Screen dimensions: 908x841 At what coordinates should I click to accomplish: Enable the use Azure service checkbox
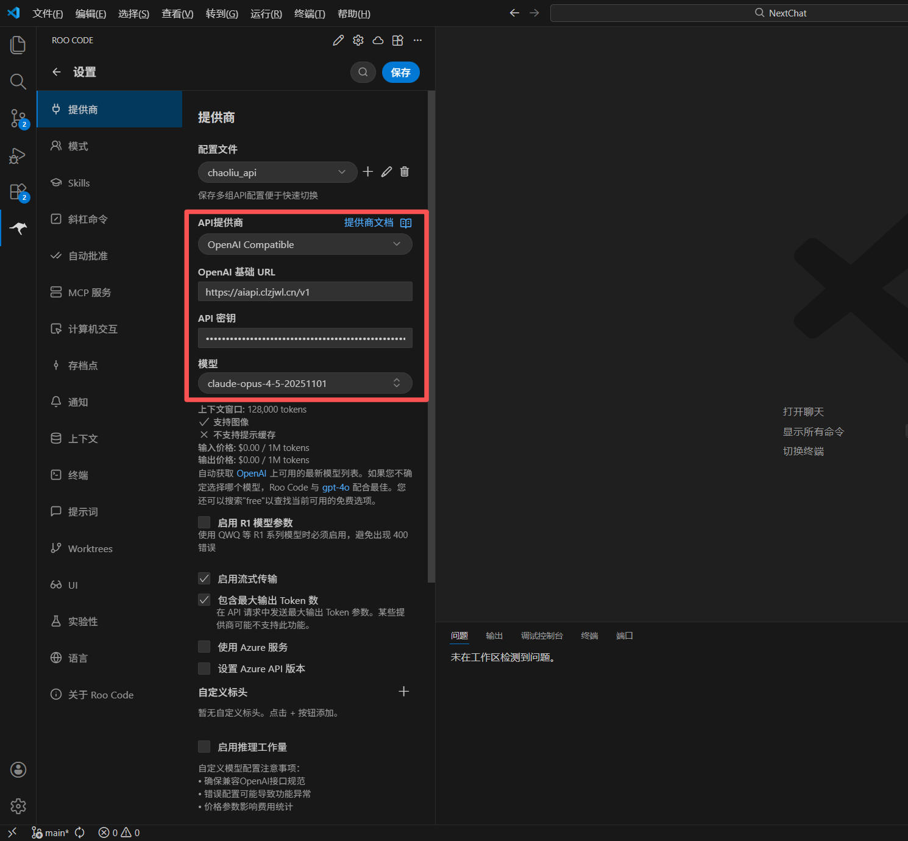tap(204, 647)
